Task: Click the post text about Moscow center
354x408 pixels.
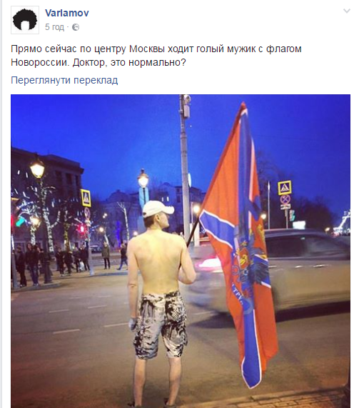Action: (x=156, y=56)
